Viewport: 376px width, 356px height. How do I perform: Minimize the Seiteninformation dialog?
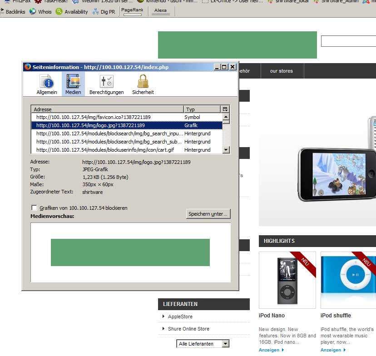tap(217, 67)
